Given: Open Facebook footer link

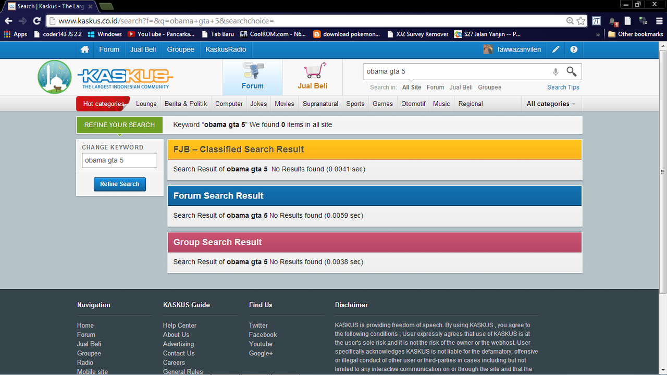Looking at the screenshot, I should (x=263, y=335).
